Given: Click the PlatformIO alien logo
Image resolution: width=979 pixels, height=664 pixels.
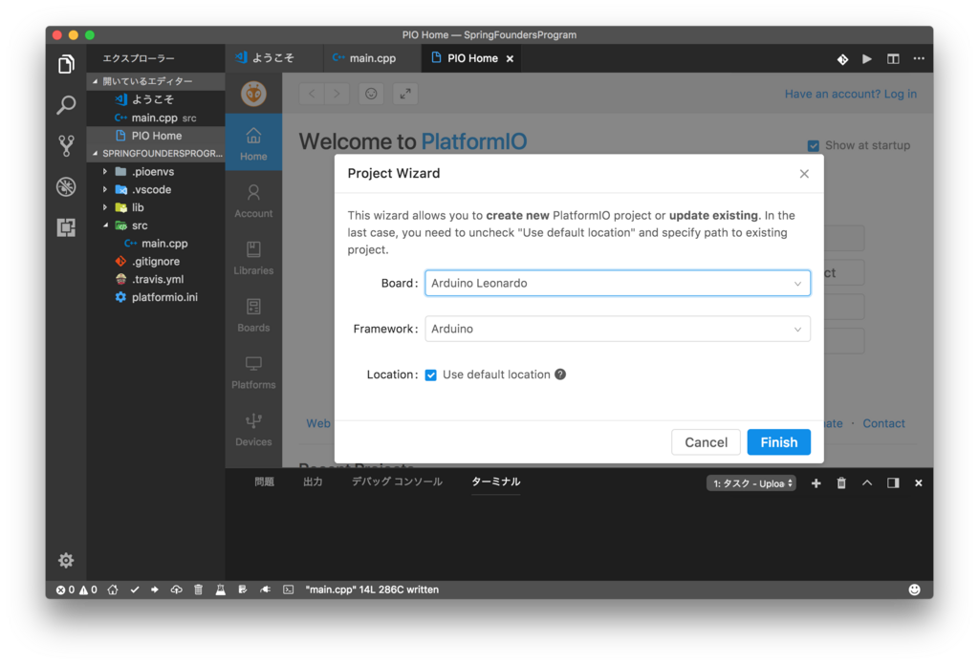Looking at the screenshot, I should pyautogui.click(x=253, y=94).
